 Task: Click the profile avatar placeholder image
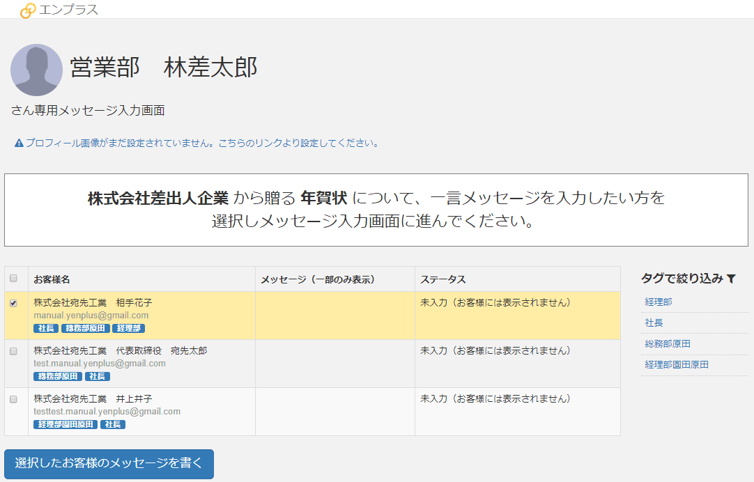[36, 70]
